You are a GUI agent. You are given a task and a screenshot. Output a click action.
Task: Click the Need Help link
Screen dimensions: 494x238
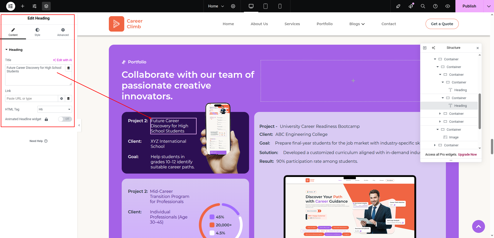coord(39,141)
